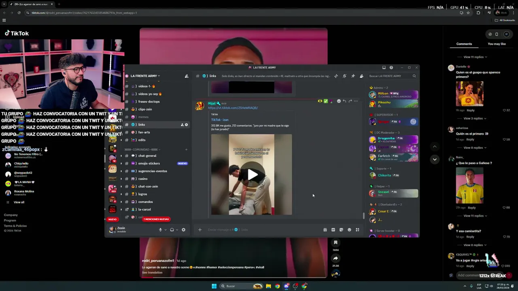Screen dimensions: 518x291
Task: Open the emojis-stickers channel
Action: tap(156, 163)
